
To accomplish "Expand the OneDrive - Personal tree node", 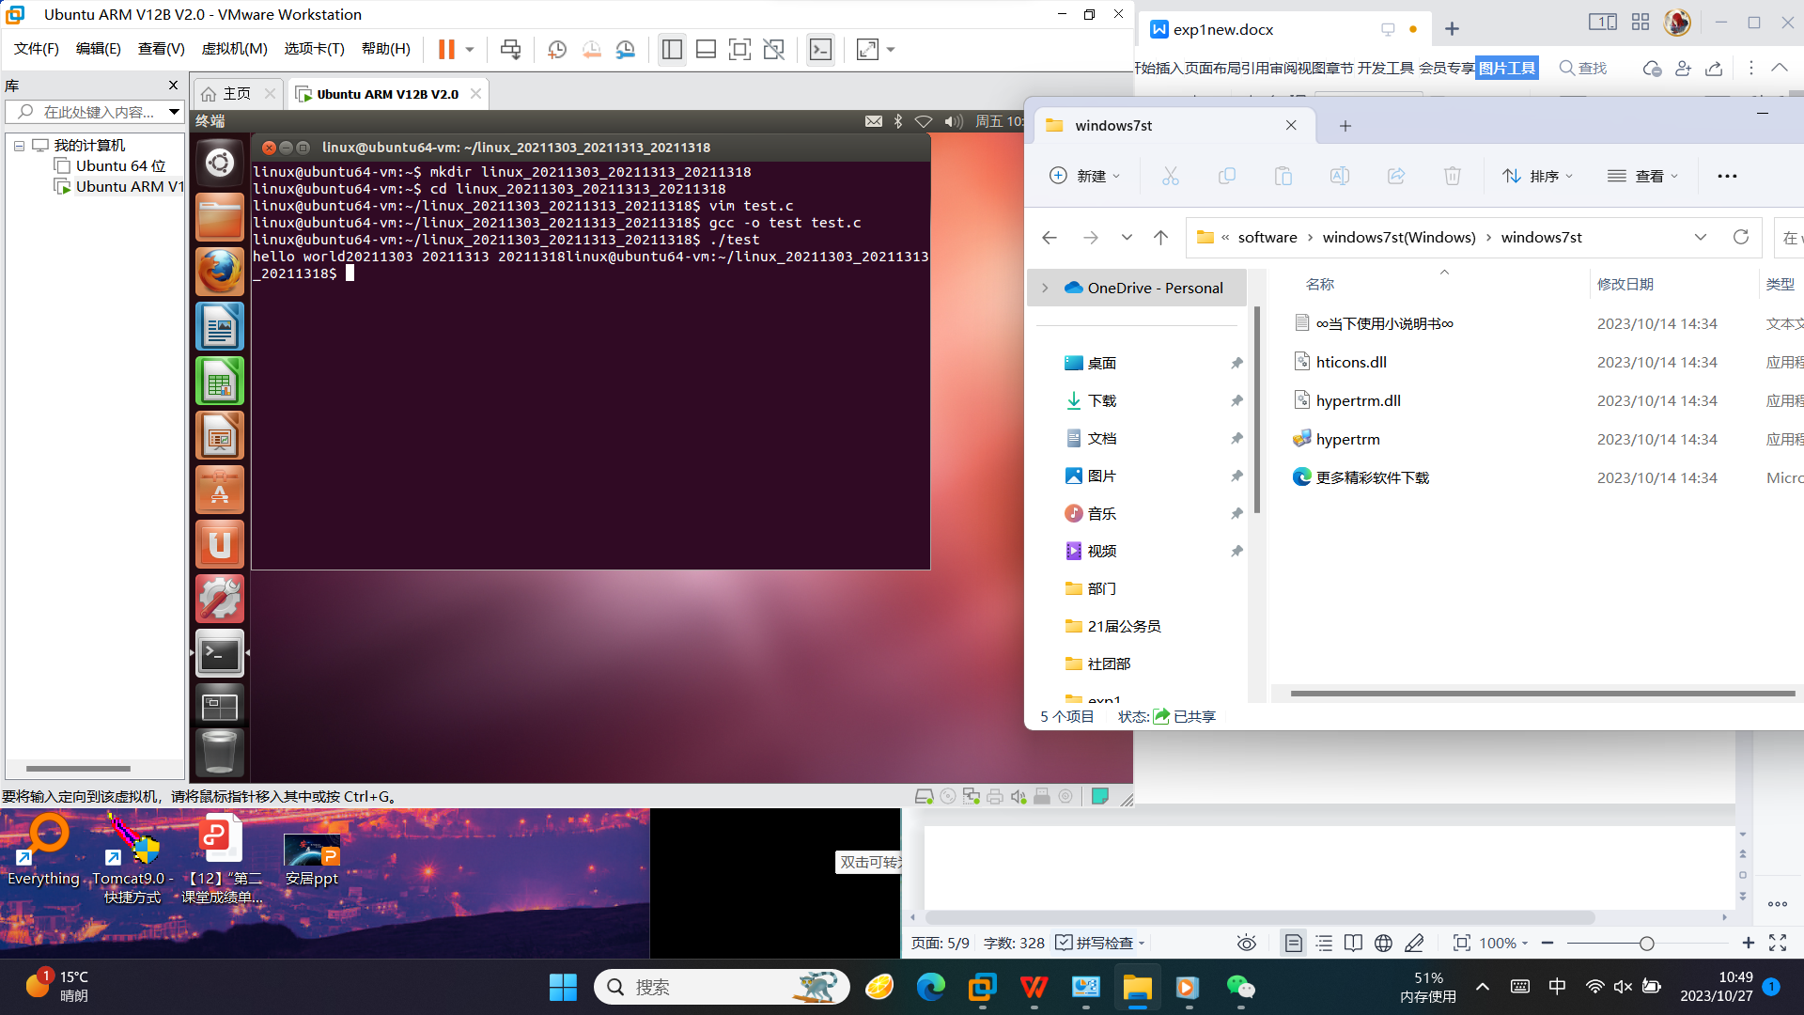I will [1045, 288].
